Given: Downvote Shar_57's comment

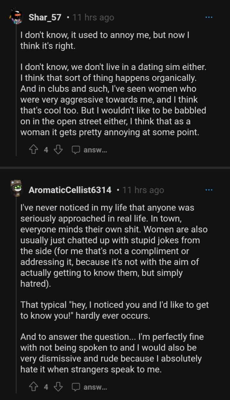Looking at the screenshot, I should (x=58, y=150).
